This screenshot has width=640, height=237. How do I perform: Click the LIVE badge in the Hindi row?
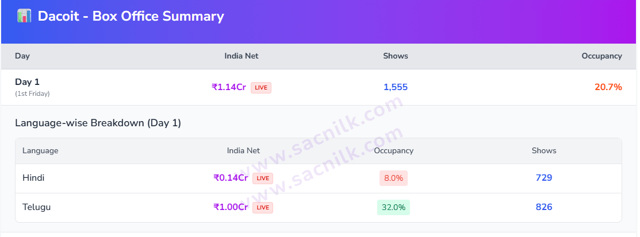pyautogui.click(x=263, y=178)
